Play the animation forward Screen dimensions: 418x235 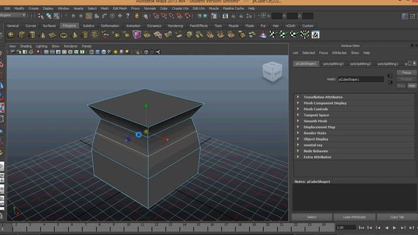pos(394,228)
